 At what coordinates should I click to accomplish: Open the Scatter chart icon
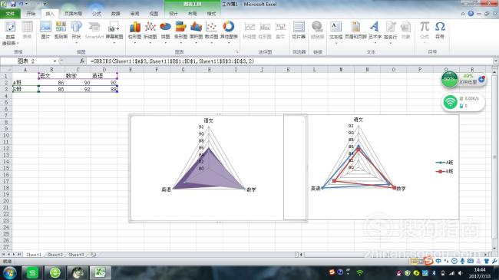click(212, 31)
